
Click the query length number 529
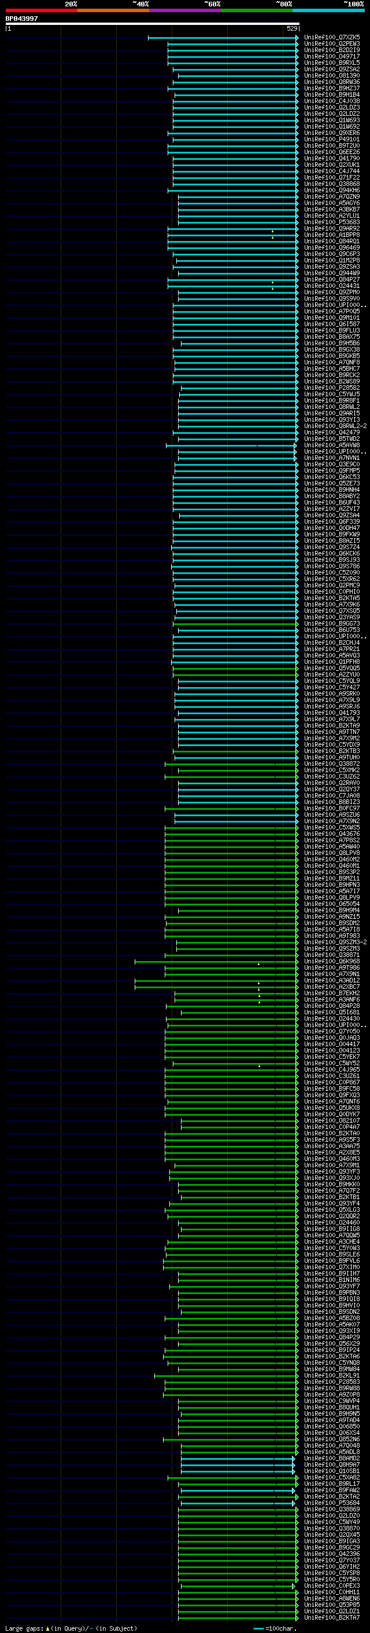pyautogui.click(x=292, y=28)
